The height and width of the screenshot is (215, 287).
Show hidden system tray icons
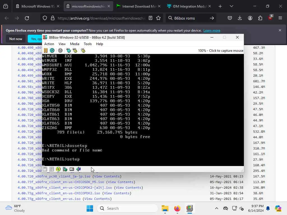(x=217, y=208)
